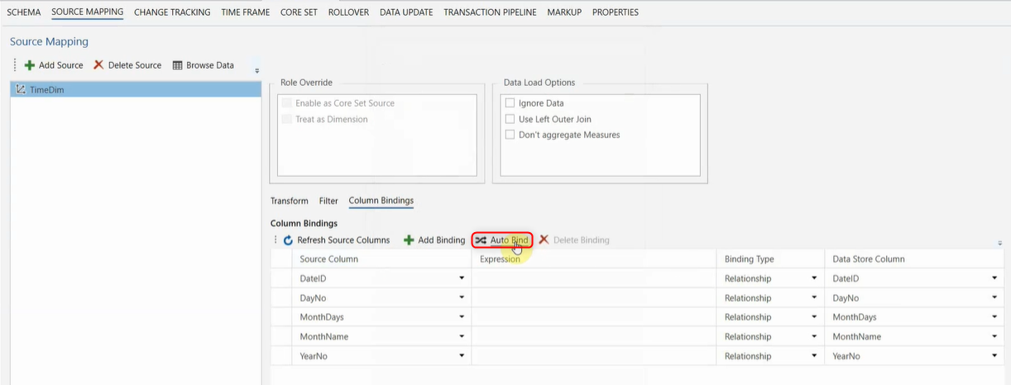Click Refresh Source Columns icon

coord(288,240)
